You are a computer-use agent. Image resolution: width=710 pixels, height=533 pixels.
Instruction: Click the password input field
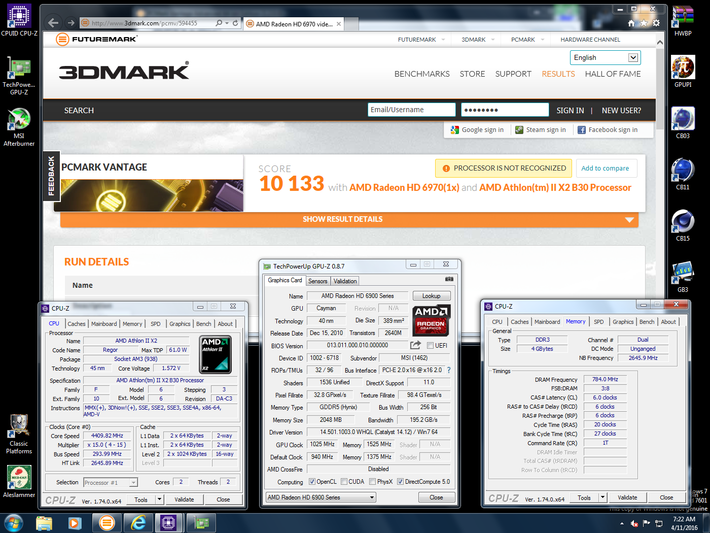point(505,110)
